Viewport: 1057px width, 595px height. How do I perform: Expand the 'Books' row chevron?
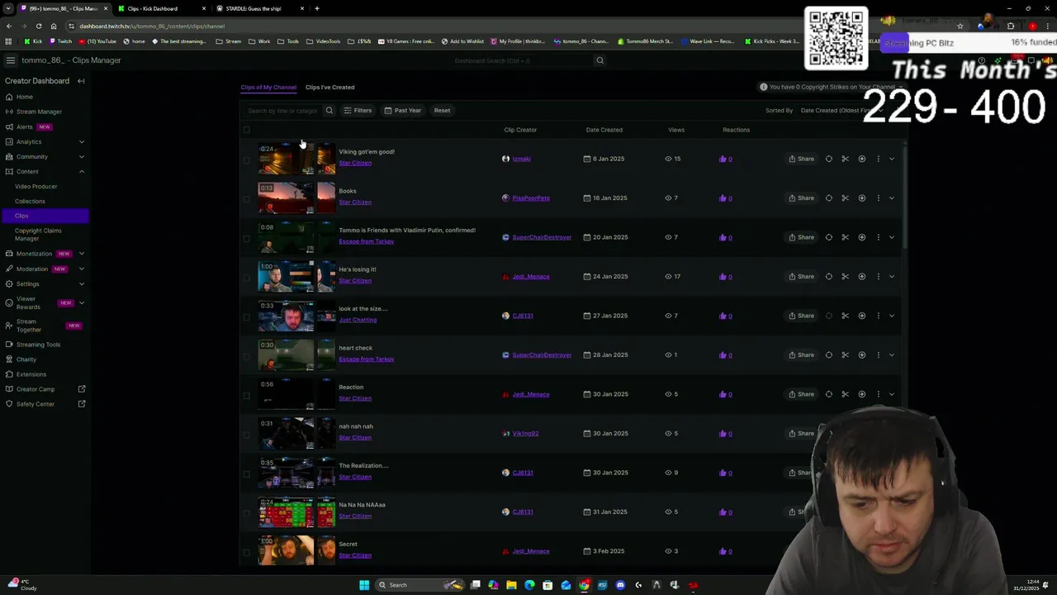(x=892, y=198)
